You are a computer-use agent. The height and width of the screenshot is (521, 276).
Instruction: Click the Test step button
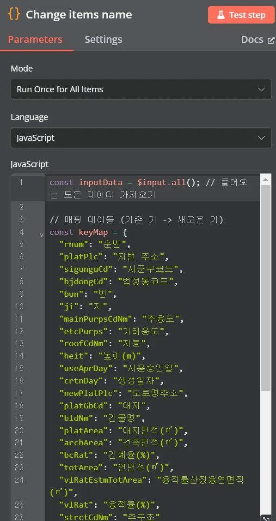[241, 15]
